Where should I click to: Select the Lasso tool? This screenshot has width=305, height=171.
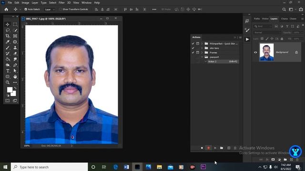click(8, 30)
